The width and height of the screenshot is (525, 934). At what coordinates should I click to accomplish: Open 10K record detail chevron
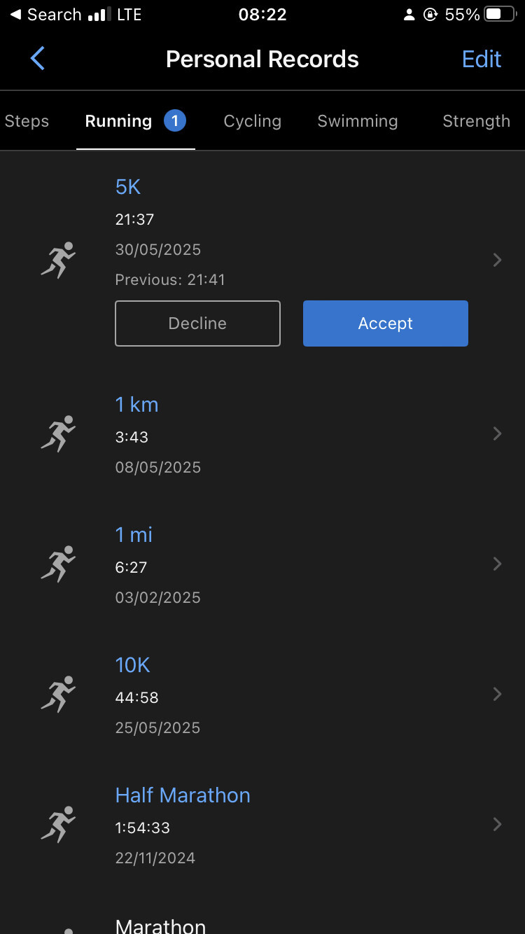tap(497, 695)
